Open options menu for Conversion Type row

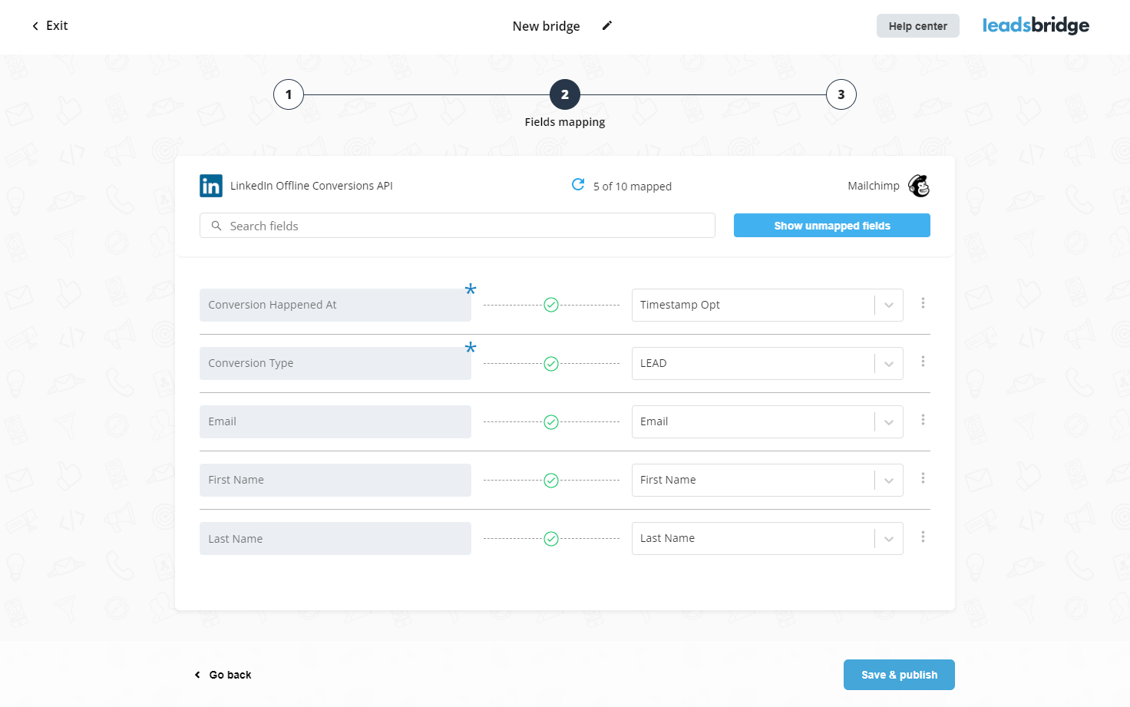(x=923, y=362)
